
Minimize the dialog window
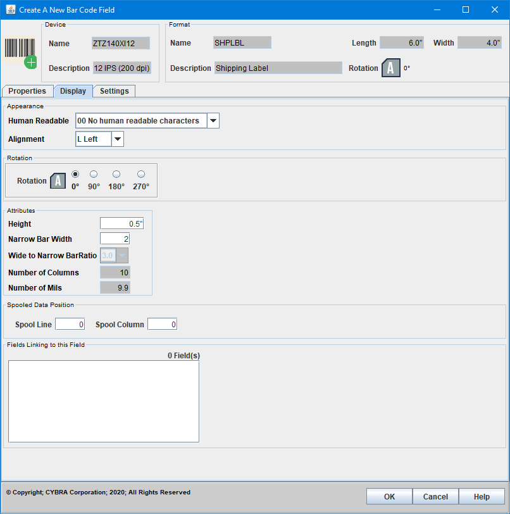coord(437,9)
